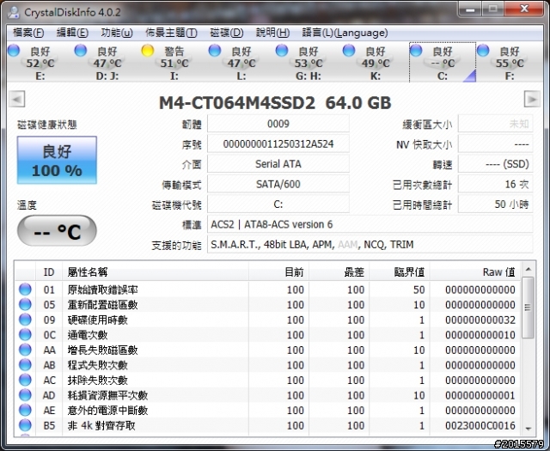Click the 屬性名稱 column header
The width and height of the screenshot is (550, 451).
click(x=156, y=271)
